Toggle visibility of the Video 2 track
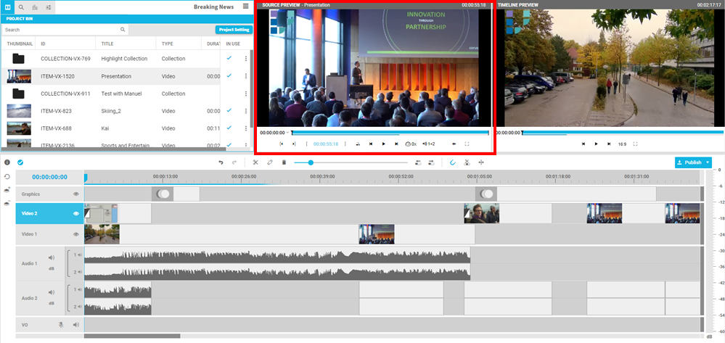The image size is (725, 343). [x=75, y=214]
